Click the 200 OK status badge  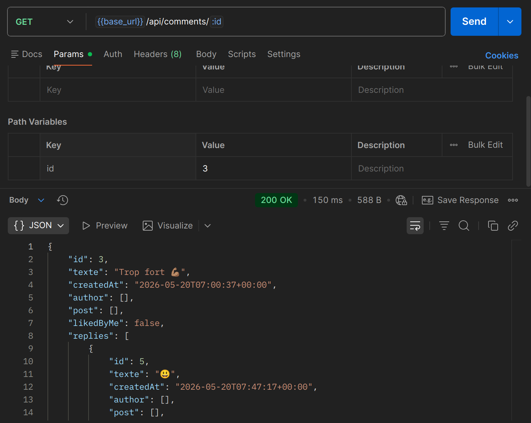tap(276, 200)
